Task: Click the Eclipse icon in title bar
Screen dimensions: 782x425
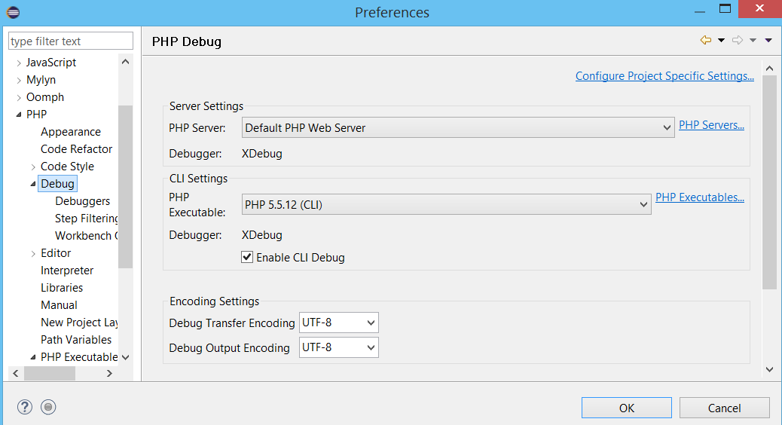Action: point(13,12)
